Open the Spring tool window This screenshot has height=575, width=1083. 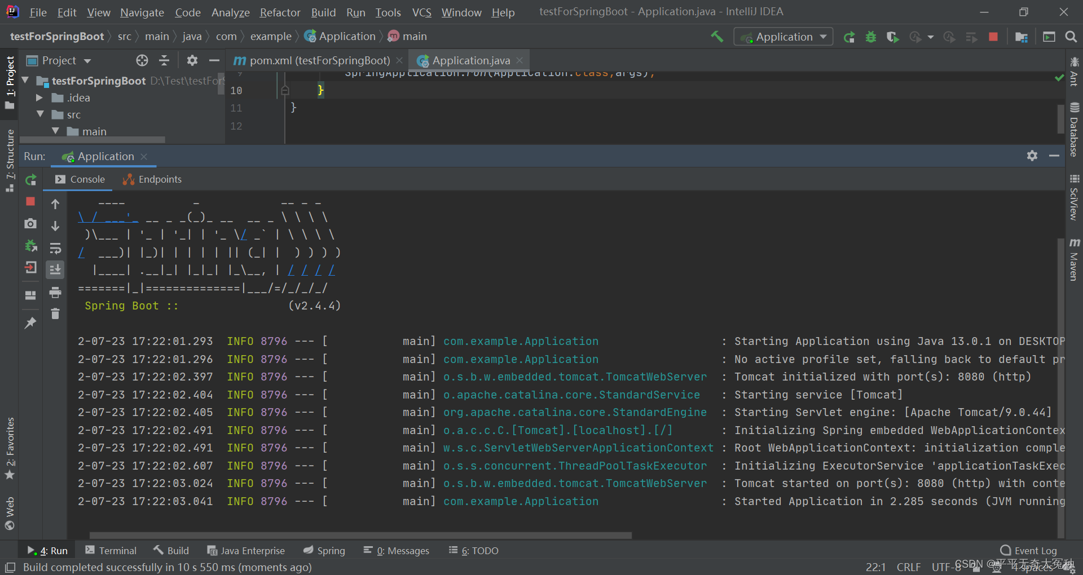[324, 551]
